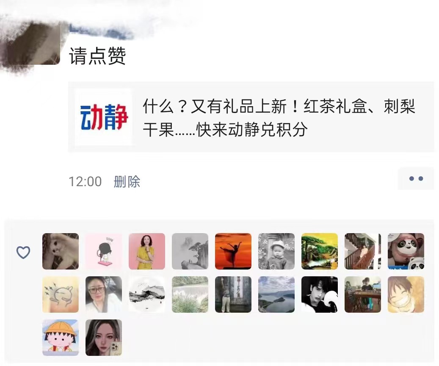
Task: Open the Chibi Maruko-chan cartoon avatar
Action: pos(61,338)
